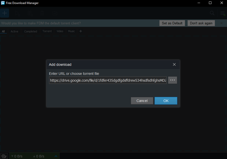This screenshot has height=159, width=227.
Task: Browse for torrent file with the ellipsis button
Action: [172, 80]
